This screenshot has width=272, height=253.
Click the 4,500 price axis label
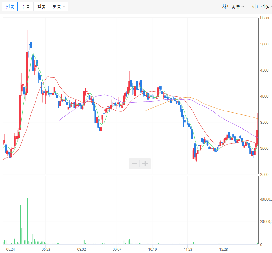click(x=264, y=70)
